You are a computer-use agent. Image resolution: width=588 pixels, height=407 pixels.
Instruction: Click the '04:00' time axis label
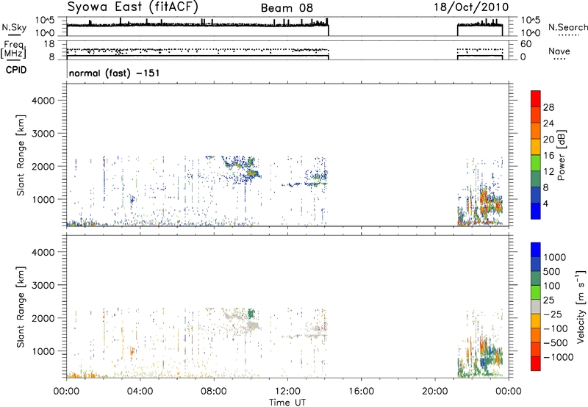click(x=140, y=392)
